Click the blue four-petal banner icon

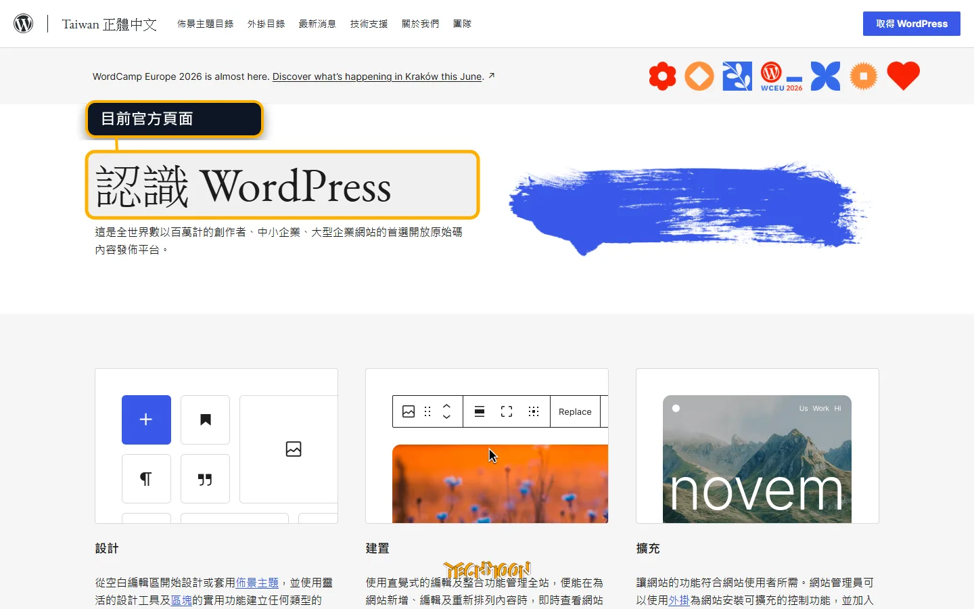[x=825, y=76]
